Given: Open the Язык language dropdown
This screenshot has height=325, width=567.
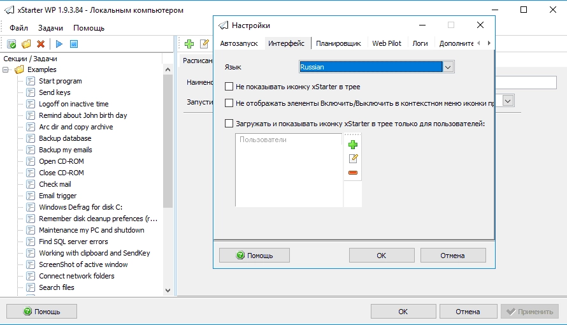Looking at the screenshot, I should (x=448, y=67).
